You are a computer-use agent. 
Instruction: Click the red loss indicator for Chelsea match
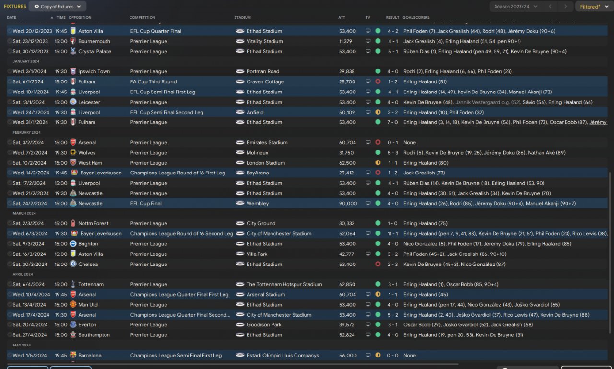click(x=378, y=265)
